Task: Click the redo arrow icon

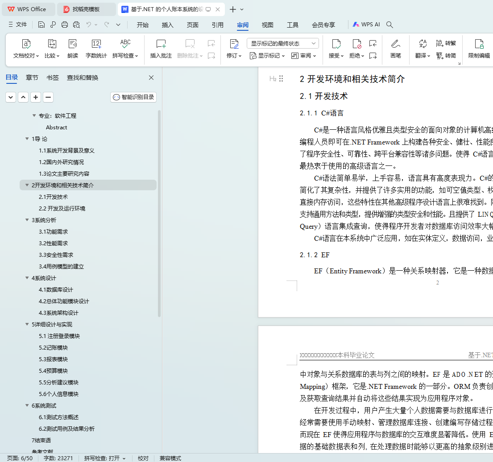Action: tap(107, 25)
